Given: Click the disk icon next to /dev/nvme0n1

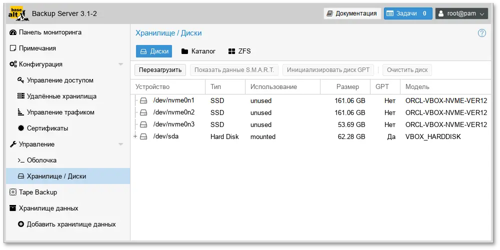Looking at the screenshot, I should (144, 101).
